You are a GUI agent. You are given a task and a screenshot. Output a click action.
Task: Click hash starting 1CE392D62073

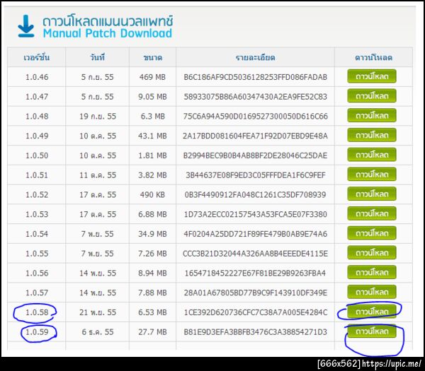(255, 312)
